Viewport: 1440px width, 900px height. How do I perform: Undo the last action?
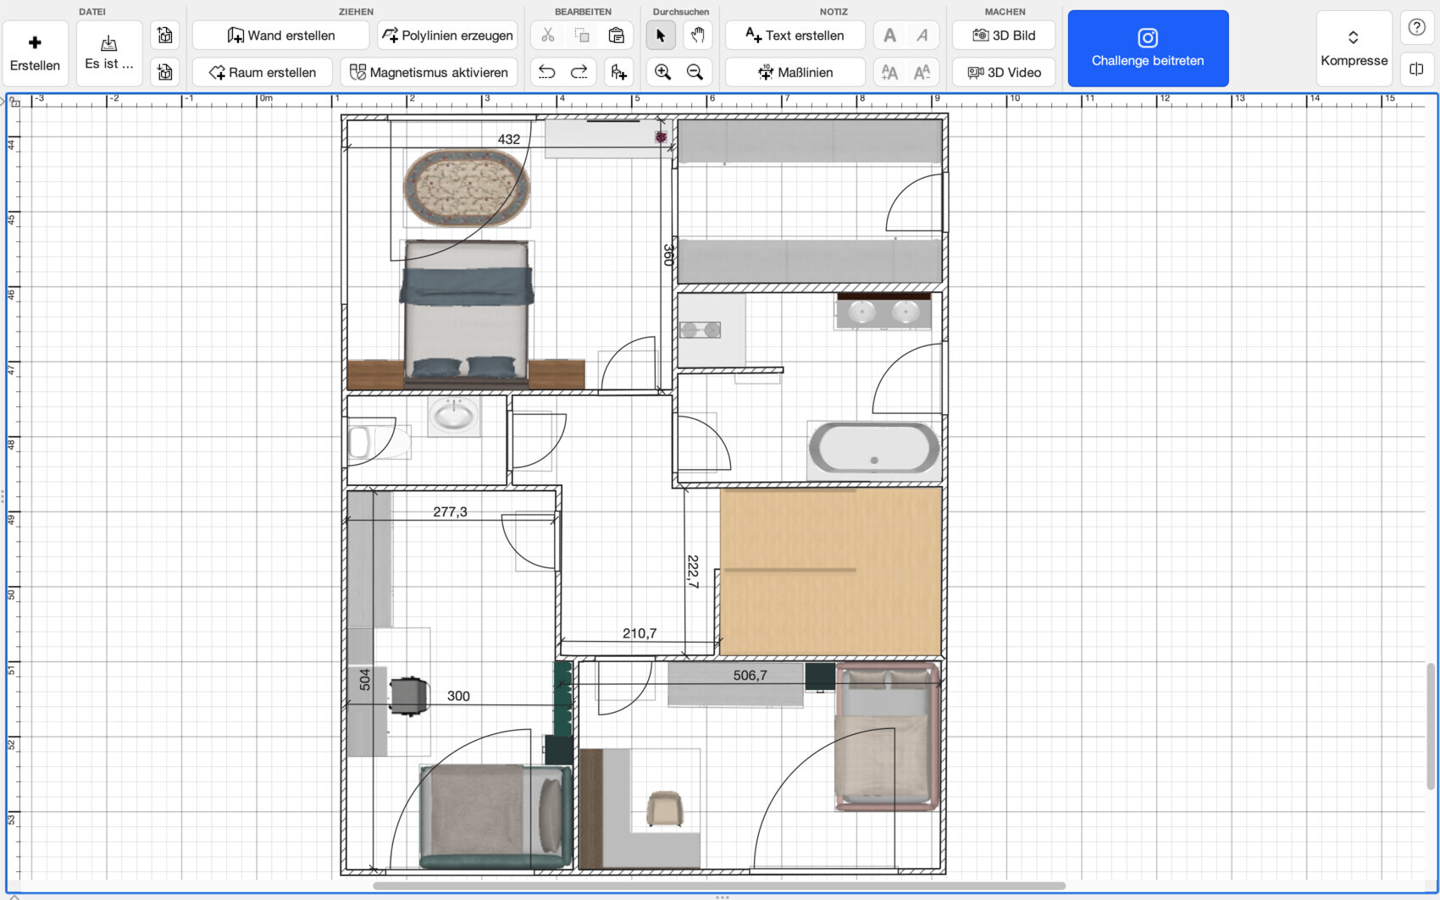click(547, 73)
